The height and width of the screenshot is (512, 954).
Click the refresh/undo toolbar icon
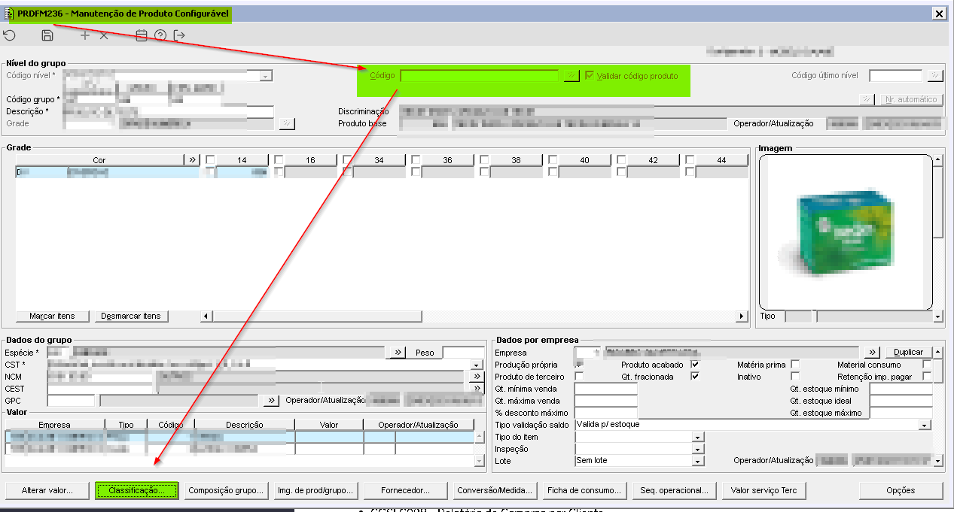(x=9, y=35)
